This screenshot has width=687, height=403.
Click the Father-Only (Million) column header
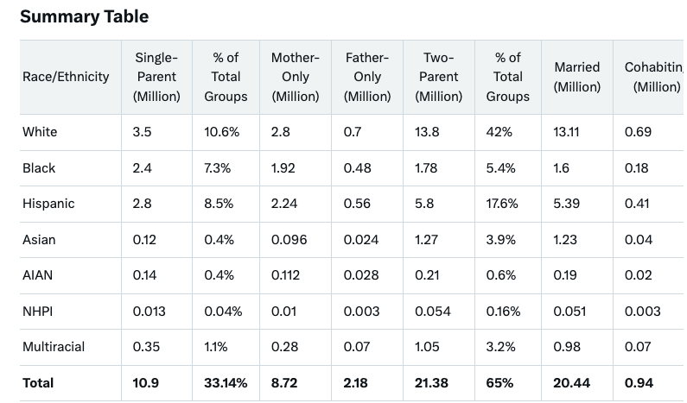point(367,77)
